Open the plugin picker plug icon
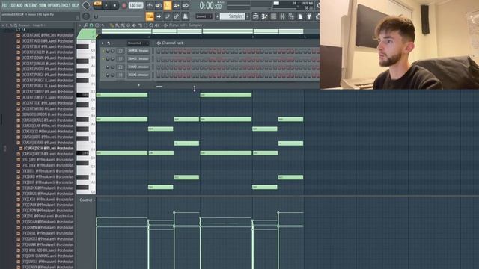Screen dimensions: 479x269 coord(309,16)
